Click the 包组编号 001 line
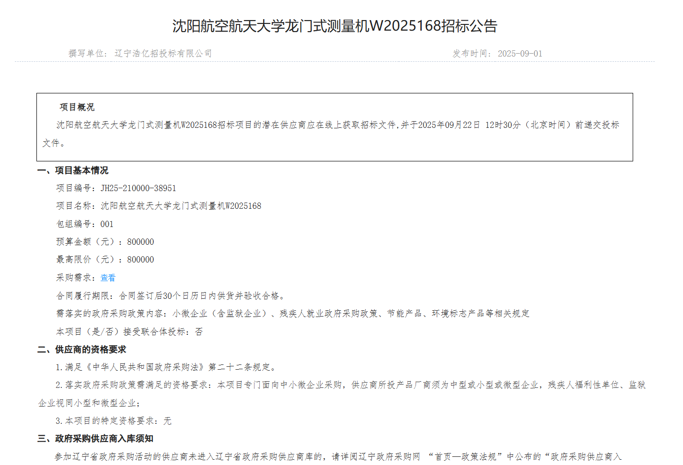The width and height of the screenshot is (683, 465). tap(85, 224)
